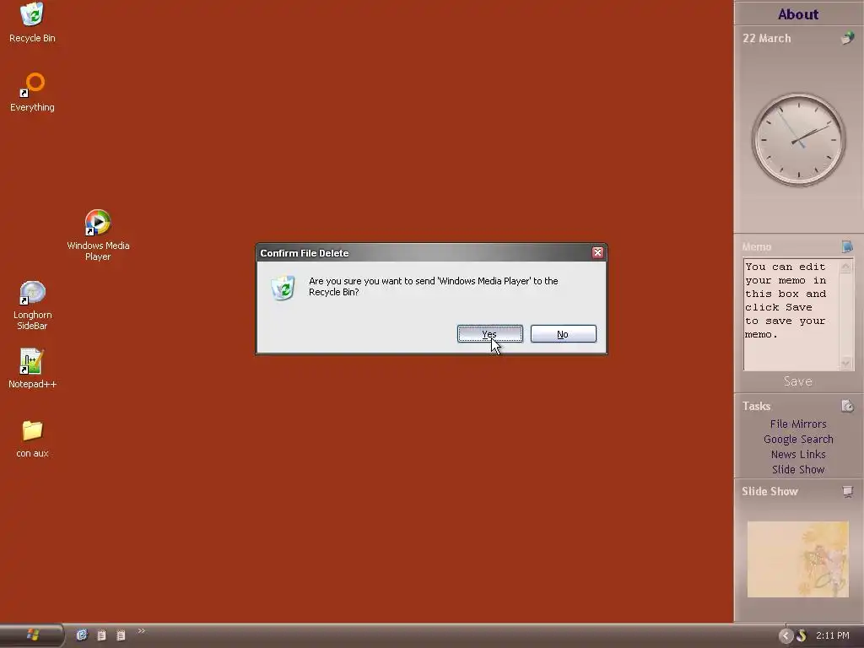Select the con aux folder

click(32, 439)
